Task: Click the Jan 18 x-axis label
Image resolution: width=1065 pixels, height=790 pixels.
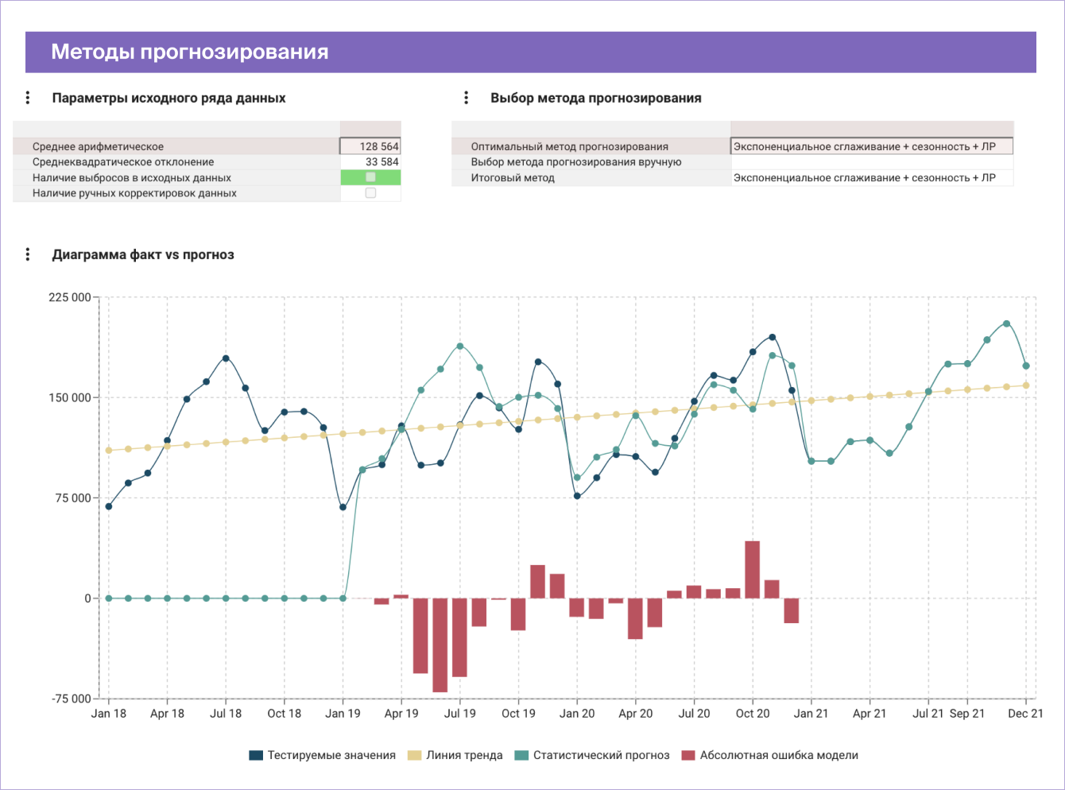Action: (109, 714)
